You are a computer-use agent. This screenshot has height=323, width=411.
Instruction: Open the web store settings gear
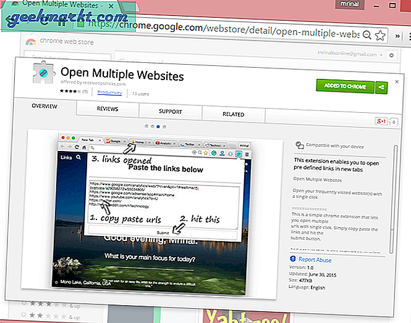point(390,55)
